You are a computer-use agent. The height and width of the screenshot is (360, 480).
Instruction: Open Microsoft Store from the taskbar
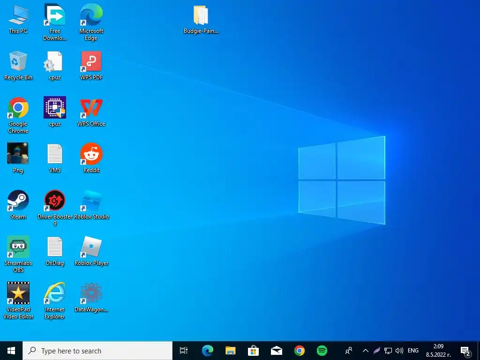[x=254, y=351]
